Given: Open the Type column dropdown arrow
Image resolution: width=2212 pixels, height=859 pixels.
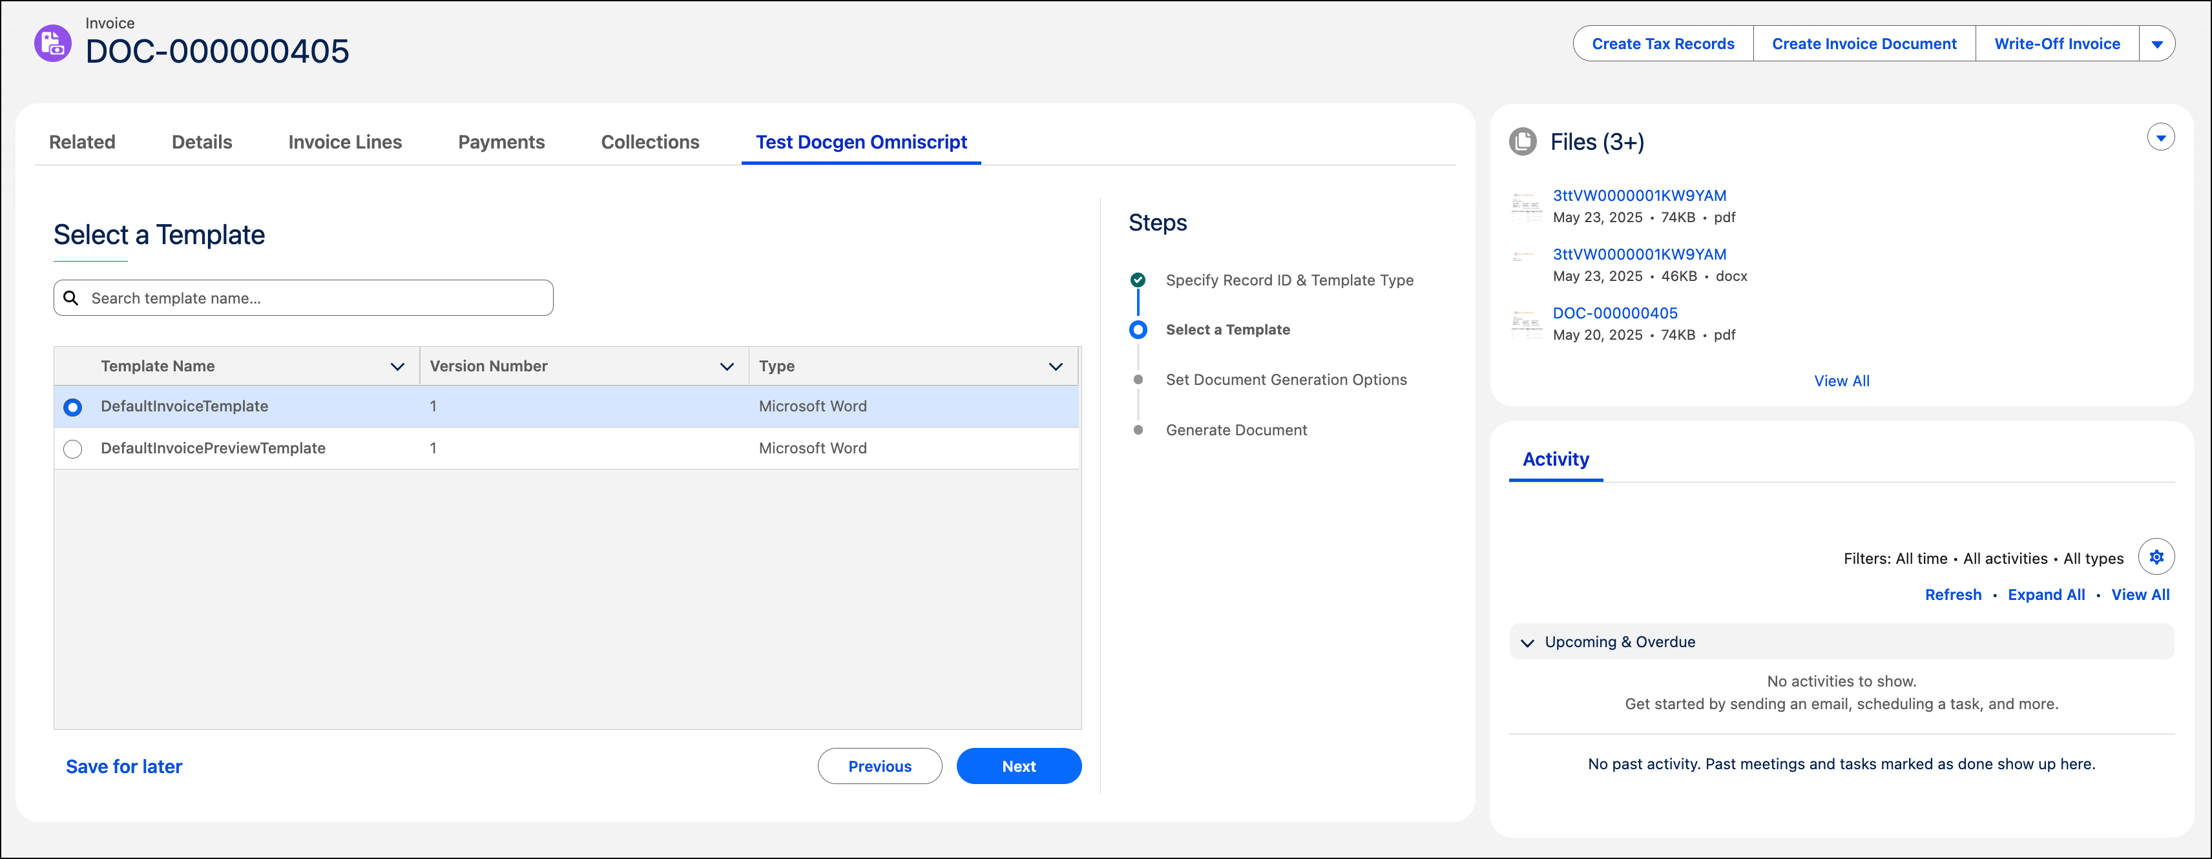Looking at the screenshot, I should coord(1056,366).
